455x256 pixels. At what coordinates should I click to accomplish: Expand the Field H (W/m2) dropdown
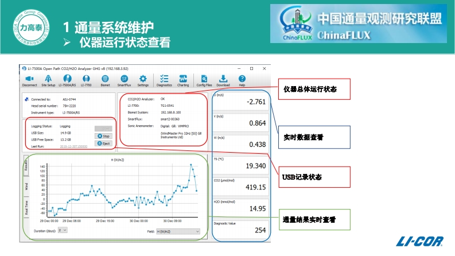178,230
